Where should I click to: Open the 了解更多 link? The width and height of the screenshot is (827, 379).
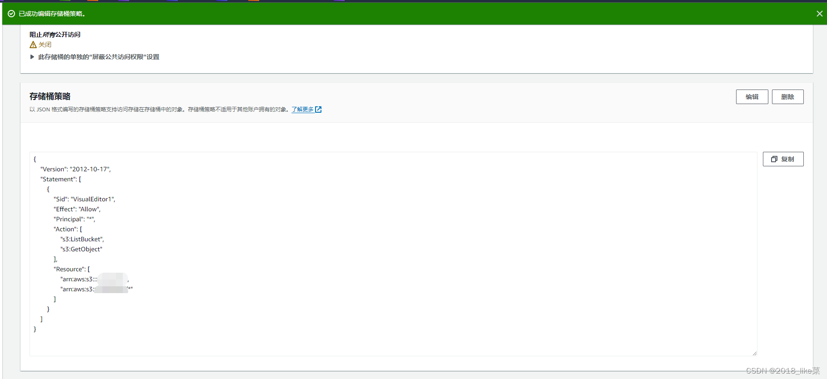[302, 110]
